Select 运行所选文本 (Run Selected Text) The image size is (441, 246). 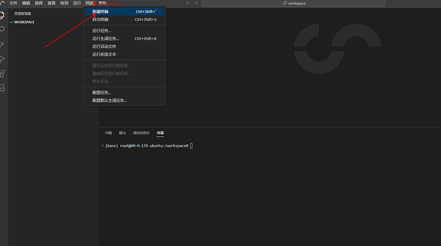click(125, 54)
